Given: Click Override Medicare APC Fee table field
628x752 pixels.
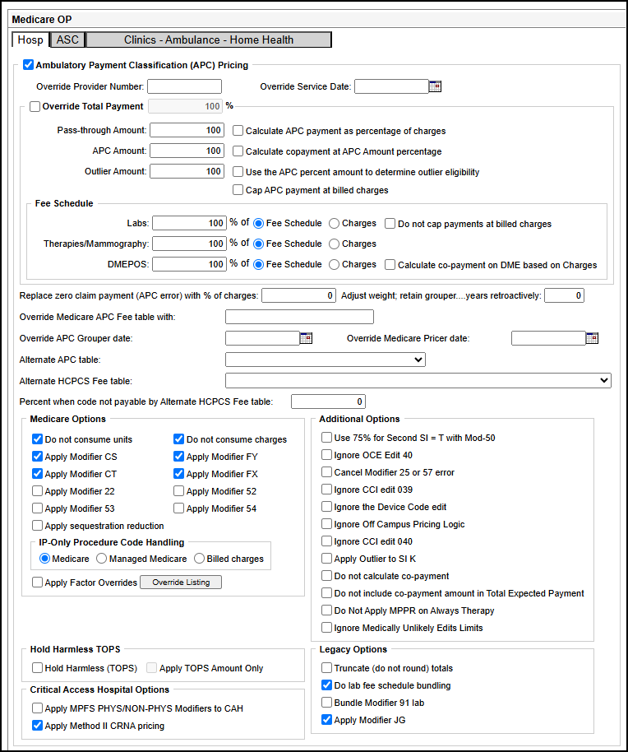Looking at the screenshot, I should point(299,317).
